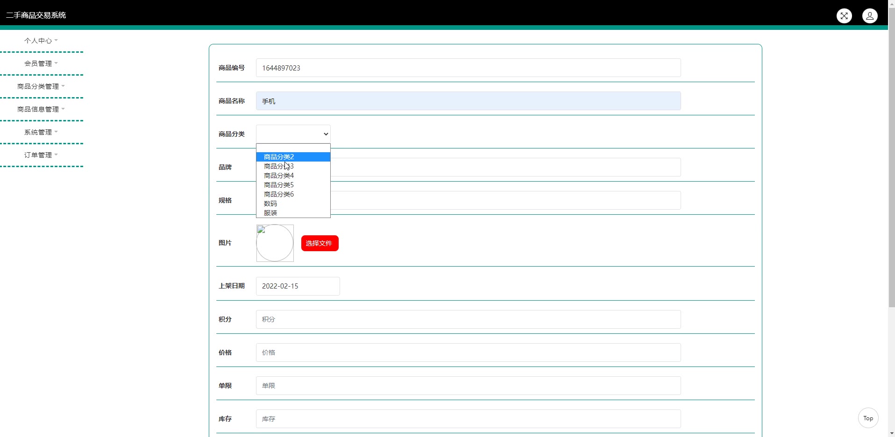
Task: Choose 商品分类4 from the dropdown list
Action: point(293,176)
